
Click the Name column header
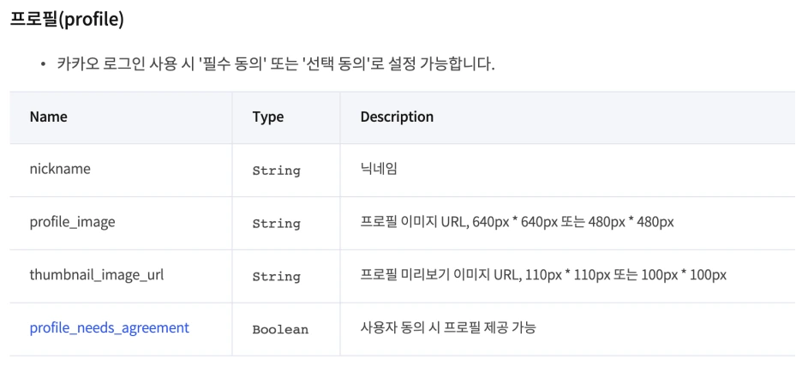48,117
